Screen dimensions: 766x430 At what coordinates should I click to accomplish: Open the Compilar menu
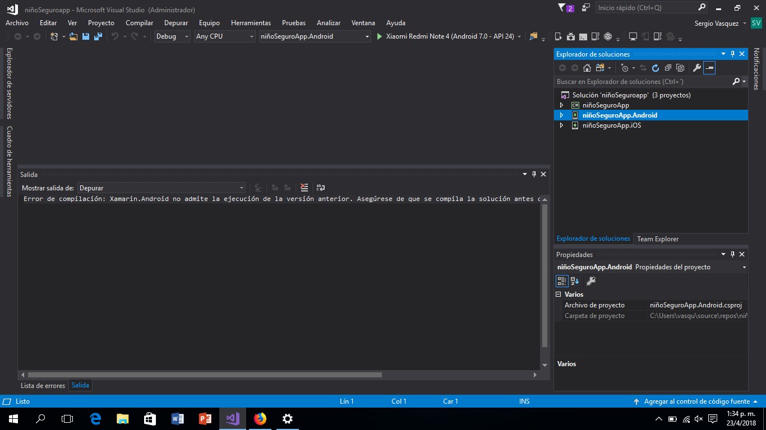coord(140,23)
